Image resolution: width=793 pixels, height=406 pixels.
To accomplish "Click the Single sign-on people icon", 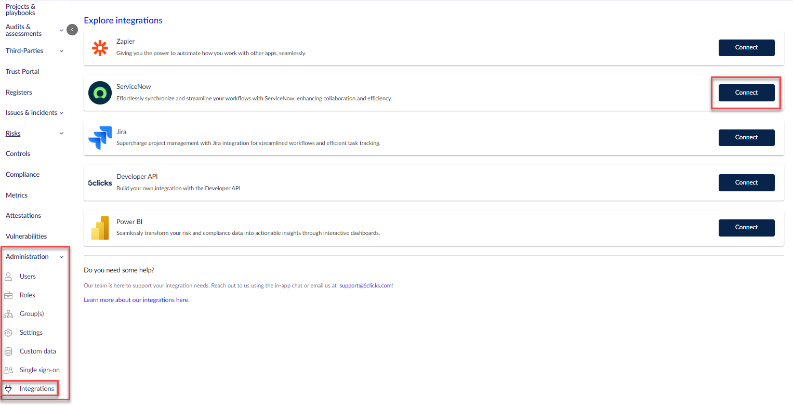I will tap(8, 370).
